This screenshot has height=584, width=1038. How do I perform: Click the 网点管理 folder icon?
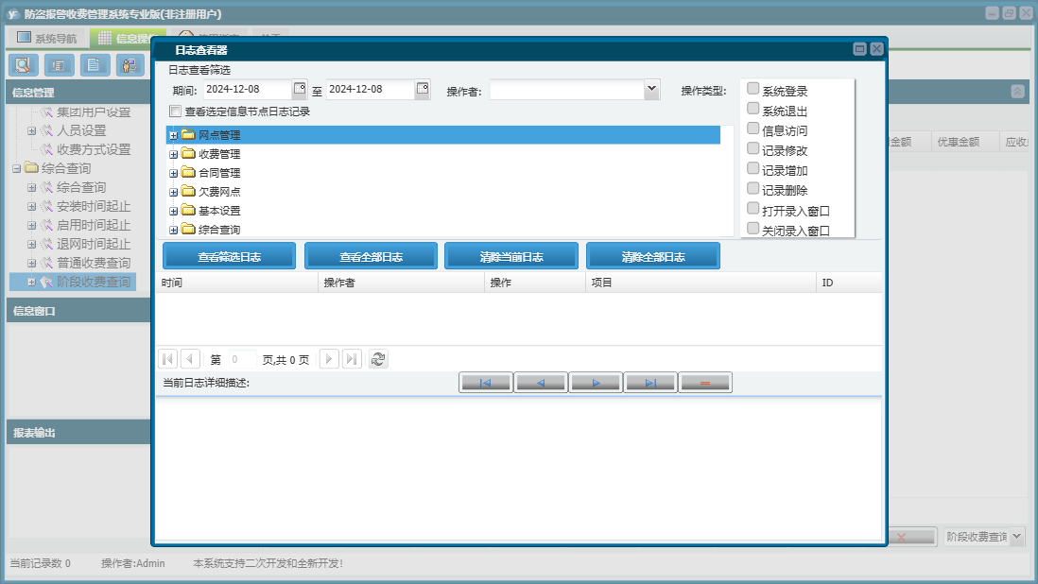pyautogui.click(x=188, y=135)
